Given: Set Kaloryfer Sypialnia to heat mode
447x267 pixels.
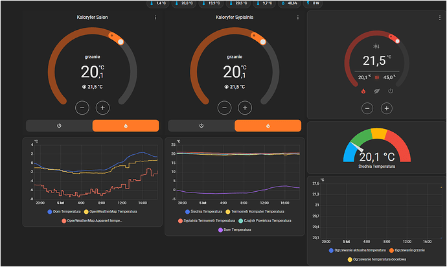Looking at the screenshot, I should (x=267, y=125).
